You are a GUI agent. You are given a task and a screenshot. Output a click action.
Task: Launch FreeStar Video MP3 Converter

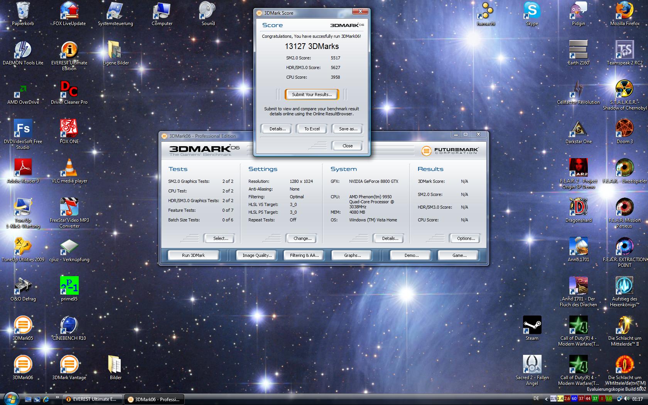tap(69, 213)
